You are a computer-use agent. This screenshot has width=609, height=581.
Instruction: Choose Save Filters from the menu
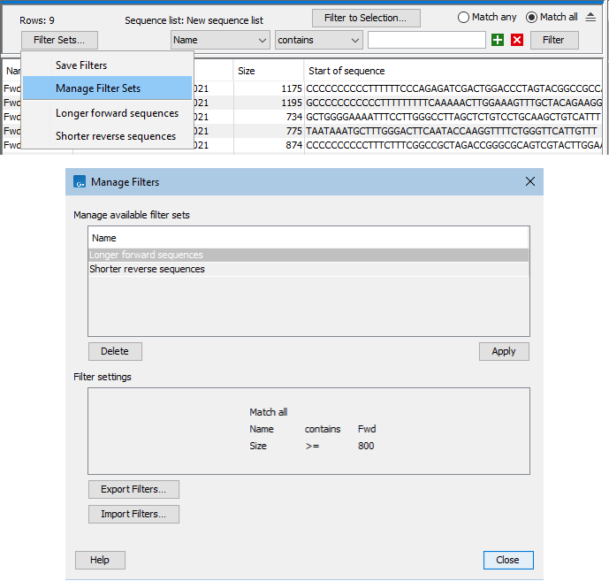point(81,65)
